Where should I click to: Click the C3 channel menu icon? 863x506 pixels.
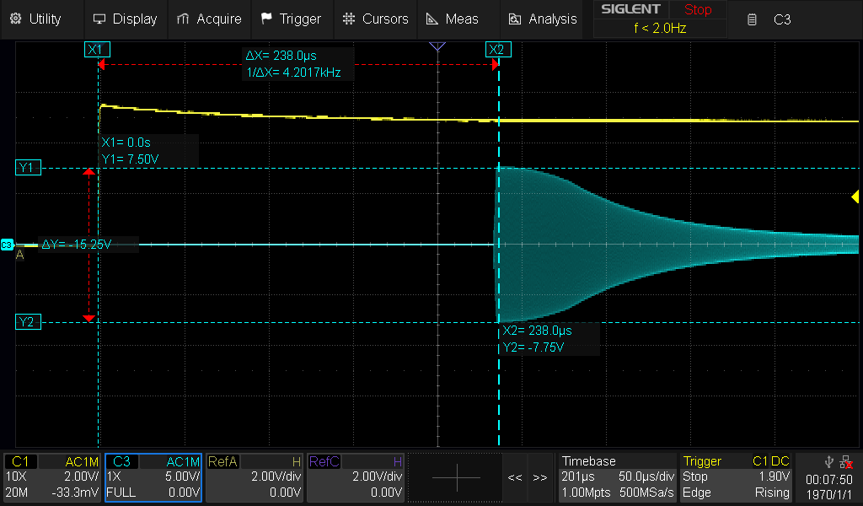click(x=752, y=20)
